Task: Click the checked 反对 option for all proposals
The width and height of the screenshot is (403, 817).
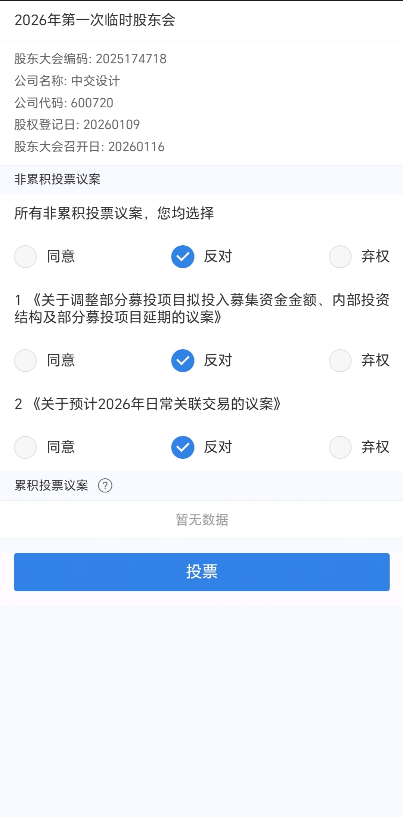Action: (x=183, y=257)
